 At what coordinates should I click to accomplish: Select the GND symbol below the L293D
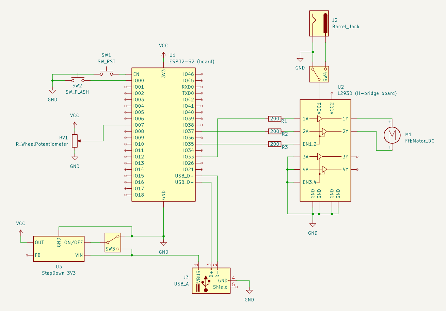point(313,225)
